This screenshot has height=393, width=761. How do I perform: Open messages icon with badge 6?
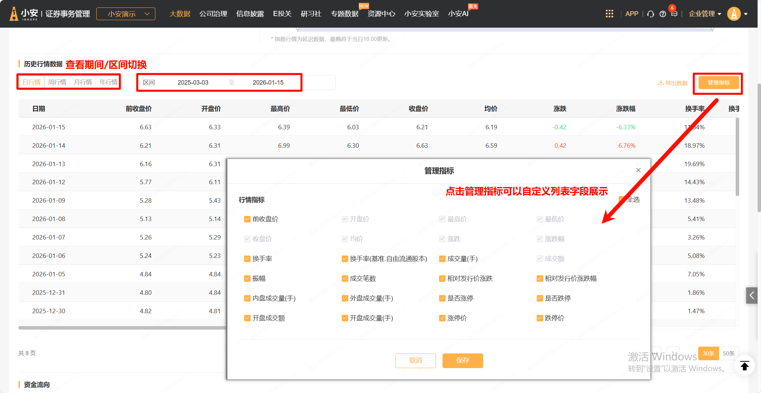[674, 14]
